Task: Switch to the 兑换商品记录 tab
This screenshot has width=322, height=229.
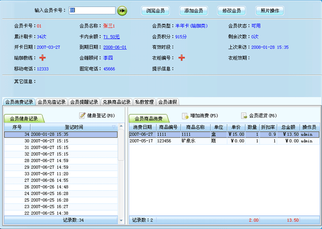Action: coord(116,102)
